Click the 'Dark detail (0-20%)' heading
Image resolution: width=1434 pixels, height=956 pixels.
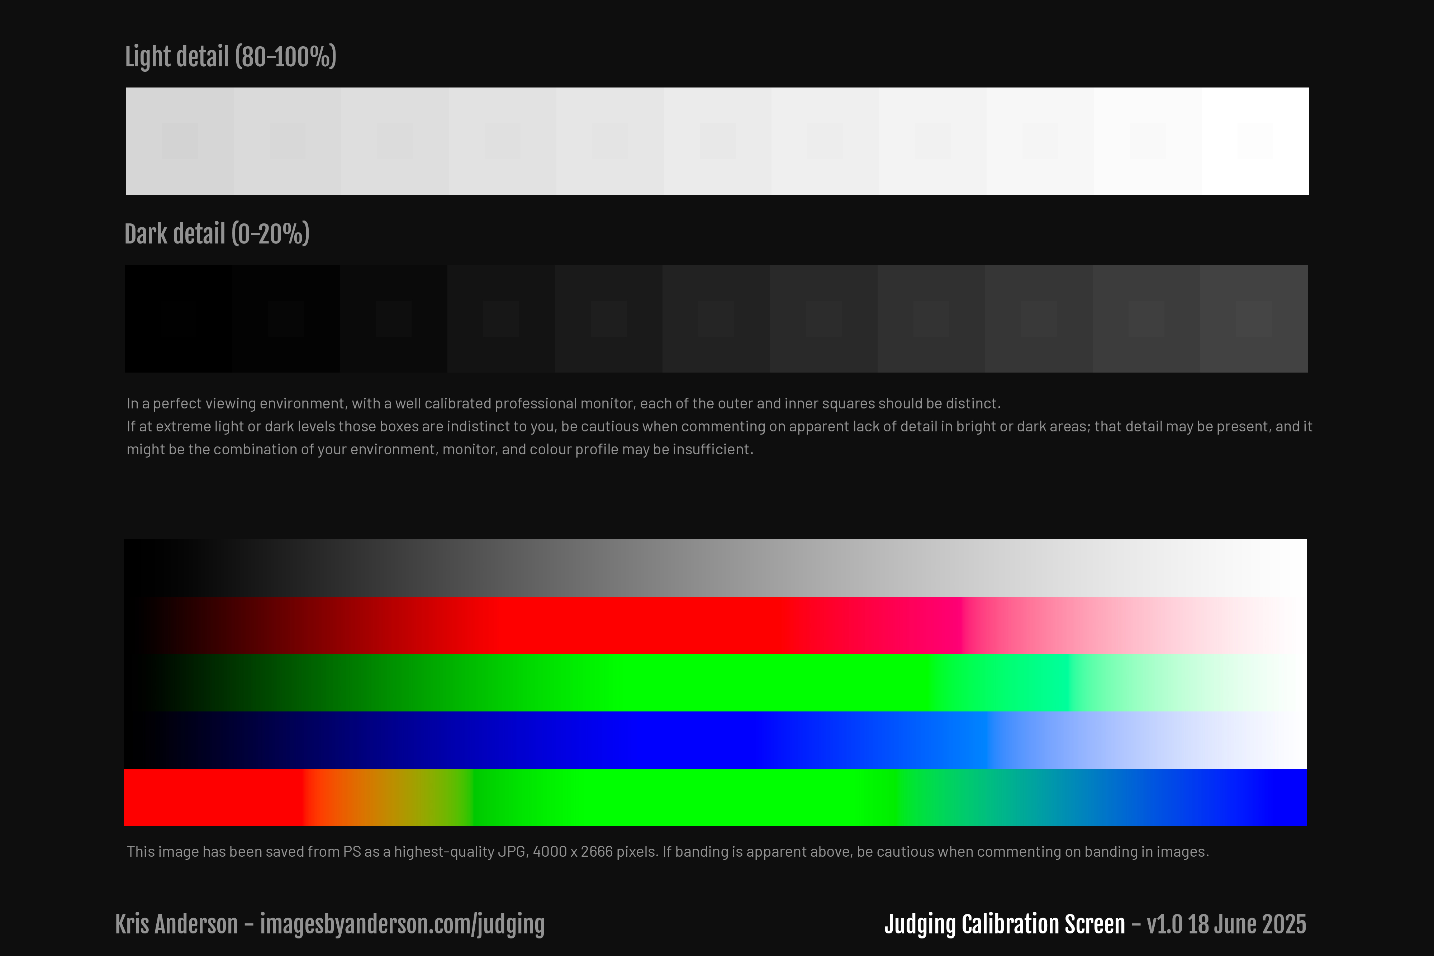[x=217, y=234]
